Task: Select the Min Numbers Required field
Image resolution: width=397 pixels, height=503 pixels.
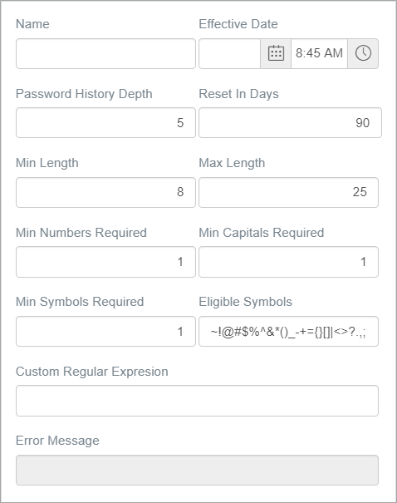Action: click(105, 262)
